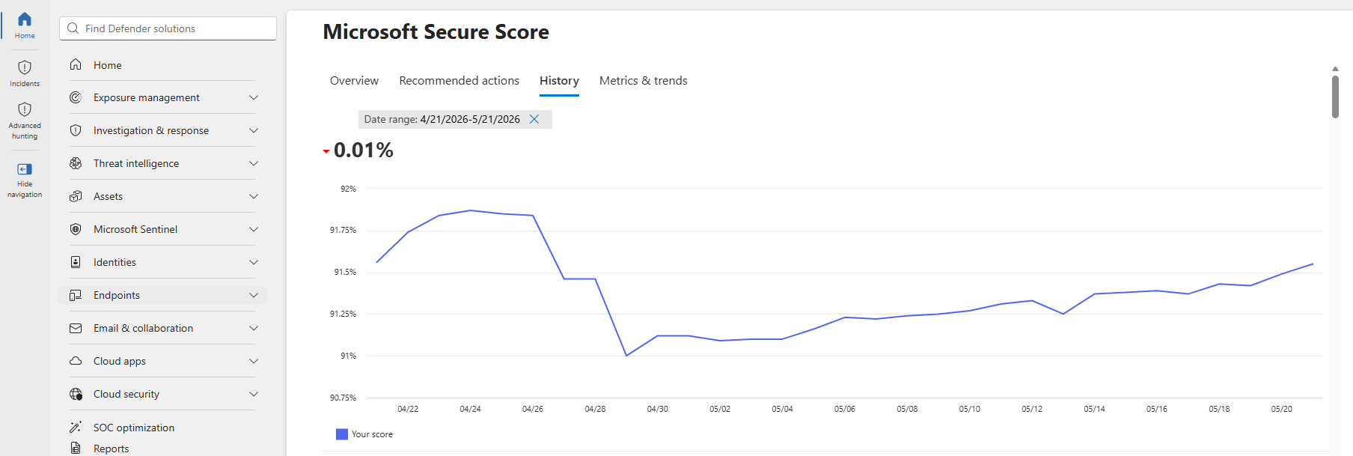Expand Email & collaboration chevron
Viewport: 1353px width, 456px height.
coord(254,328)
